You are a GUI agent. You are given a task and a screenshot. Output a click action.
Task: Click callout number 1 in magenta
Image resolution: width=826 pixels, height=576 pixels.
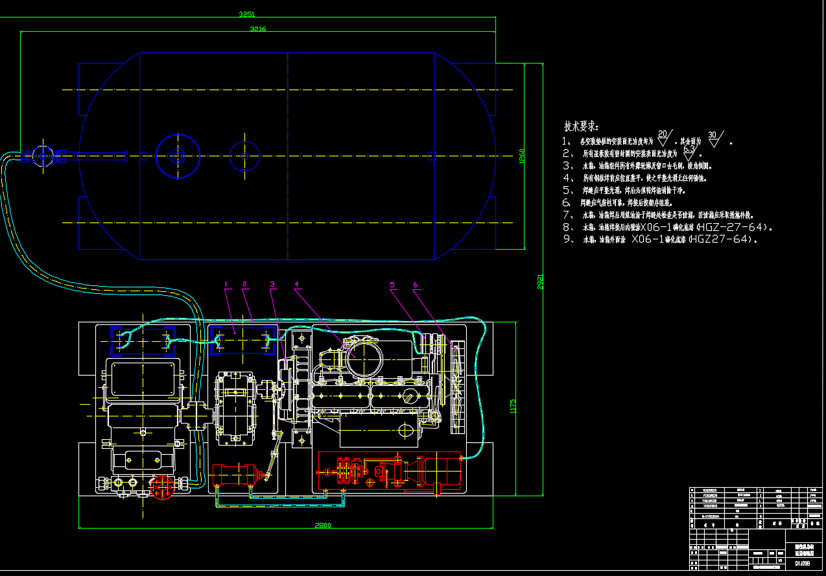click(226, 283)
